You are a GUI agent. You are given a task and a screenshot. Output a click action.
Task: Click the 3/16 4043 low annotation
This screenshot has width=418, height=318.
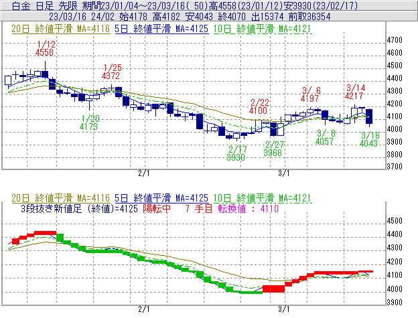point(369,139)
